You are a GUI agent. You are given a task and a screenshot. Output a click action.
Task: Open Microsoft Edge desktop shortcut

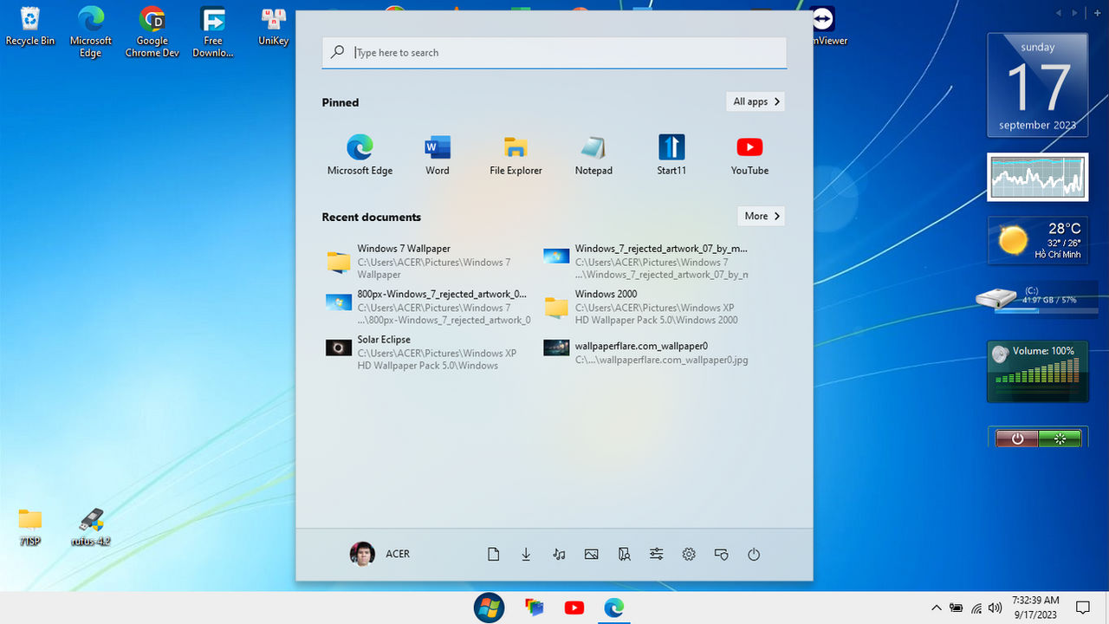(x=91, y=32)
